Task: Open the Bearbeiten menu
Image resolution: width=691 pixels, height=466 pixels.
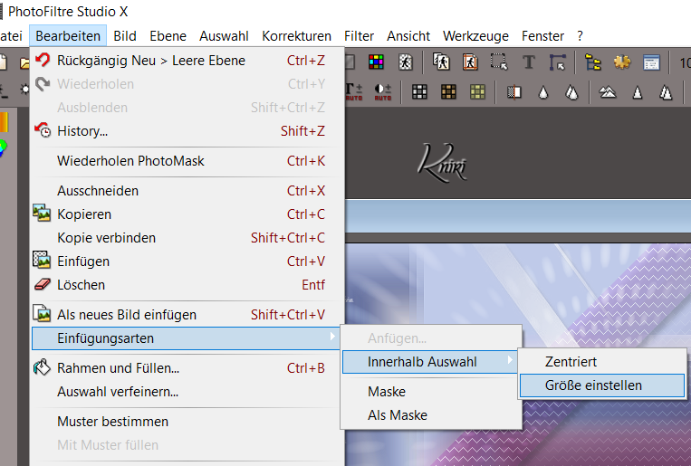Action: click(x=68, y=35)
